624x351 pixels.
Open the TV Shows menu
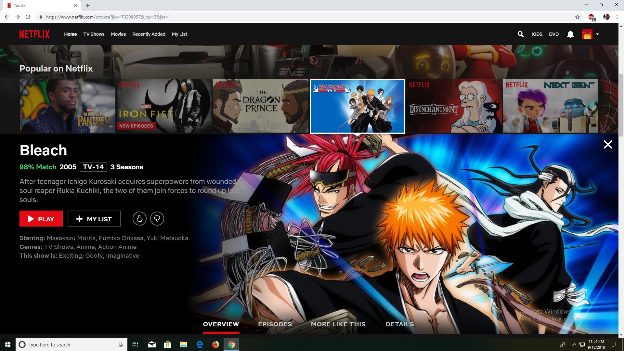94,34
